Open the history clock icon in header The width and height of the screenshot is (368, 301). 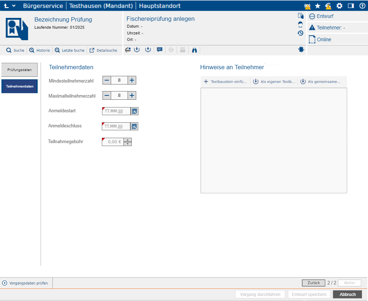pos(301,33)
